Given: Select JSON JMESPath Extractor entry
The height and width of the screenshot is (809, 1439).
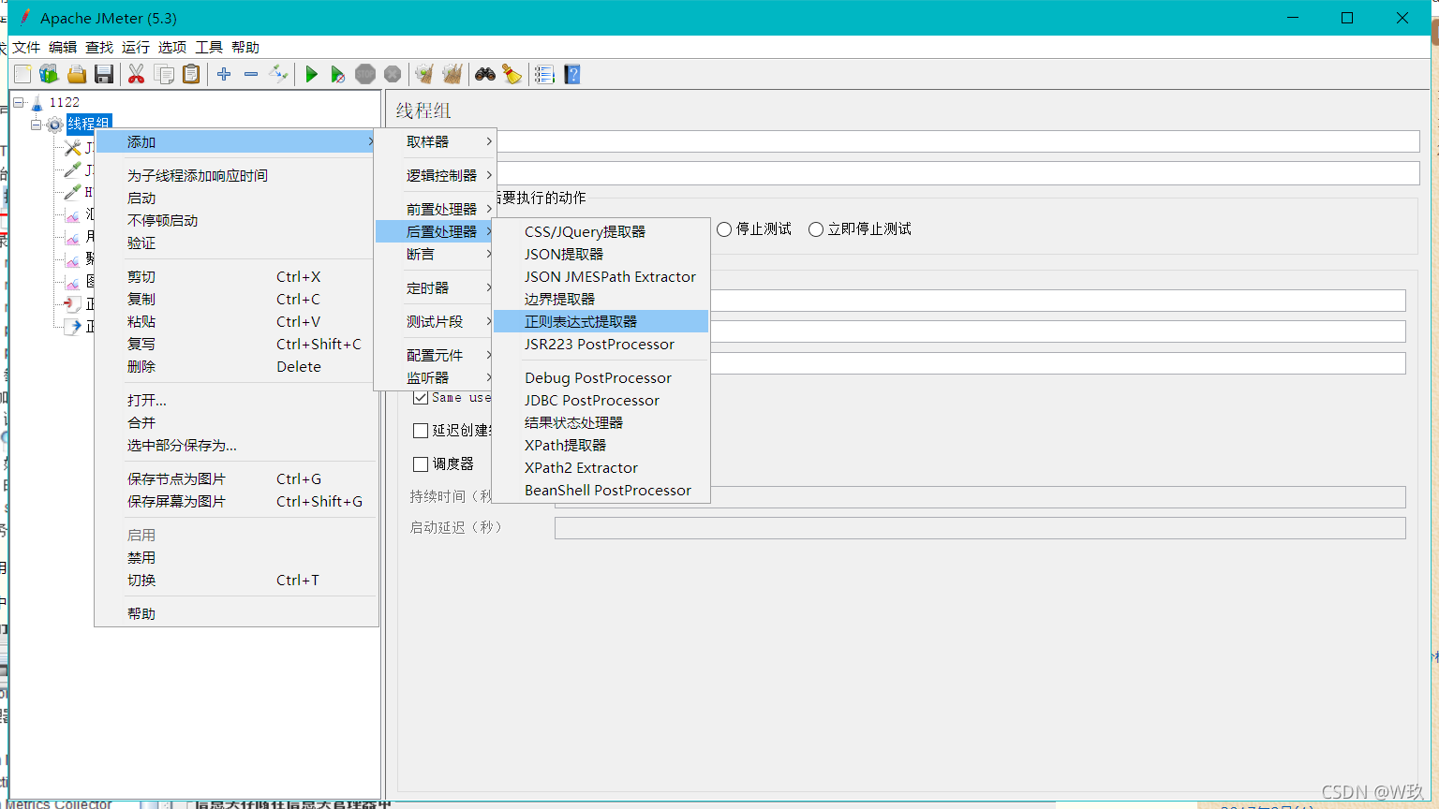Looking at the screenshot, I should (x=601, y=276).
